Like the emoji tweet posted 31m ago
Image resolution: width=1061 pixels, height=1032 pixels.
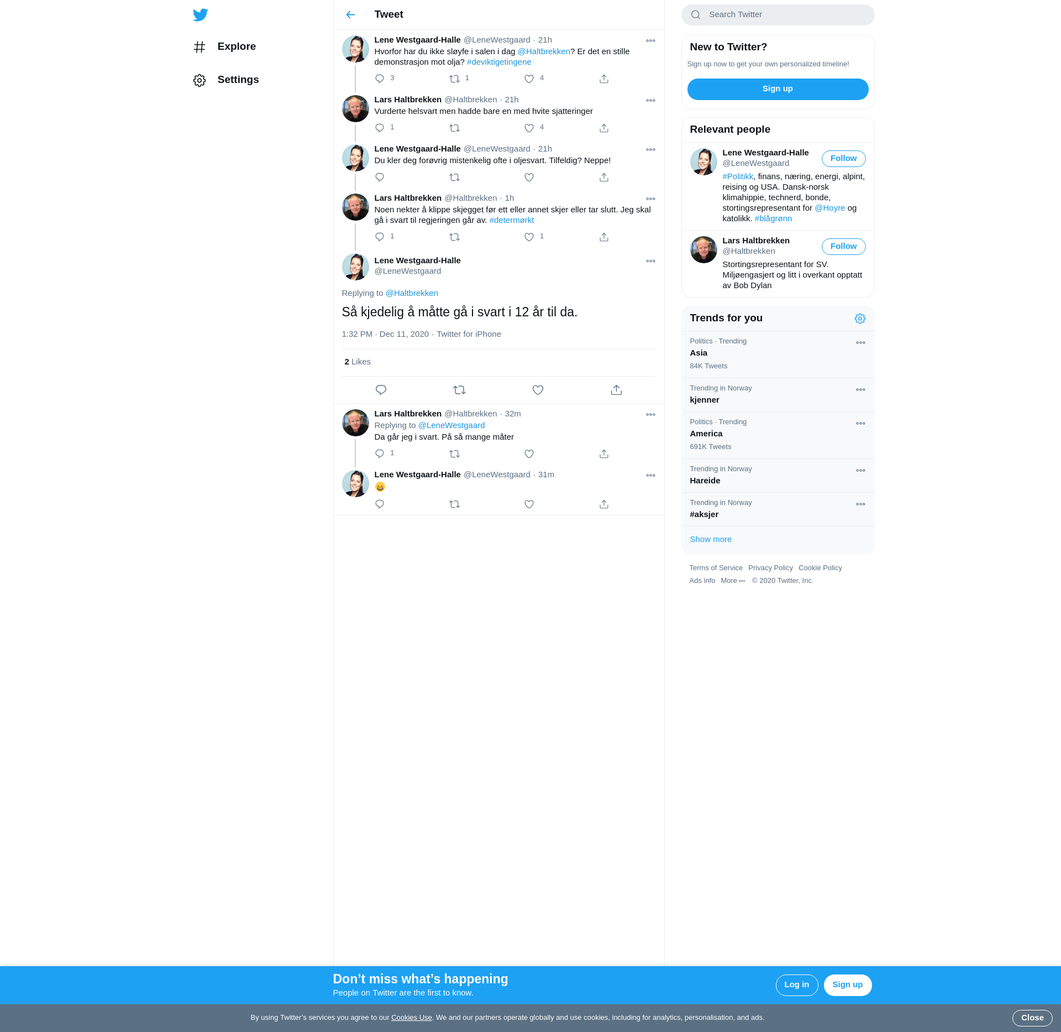coord(529,504)
